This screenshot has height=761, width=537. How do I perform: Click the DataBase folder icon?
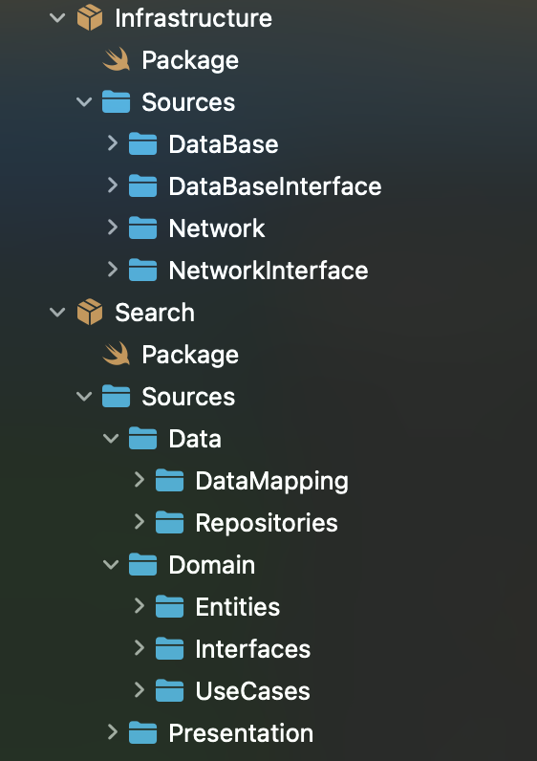point(143,144)
